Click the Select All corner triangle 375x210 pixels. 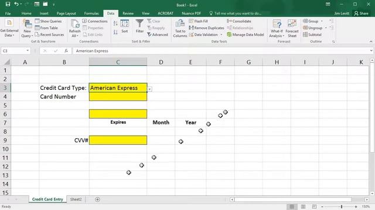coord(7,62)
